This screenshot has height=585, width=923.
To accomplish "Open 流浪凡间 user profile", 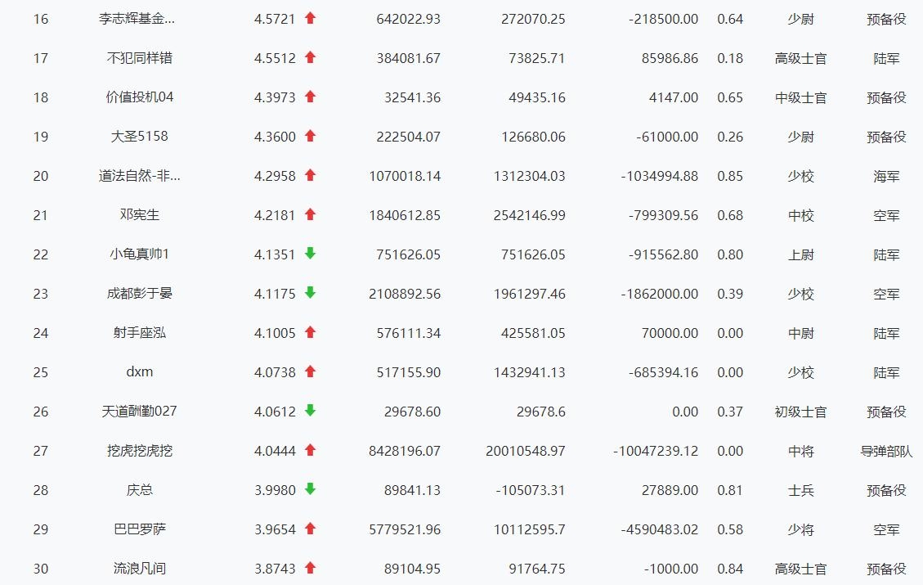I will coord(140,569).
